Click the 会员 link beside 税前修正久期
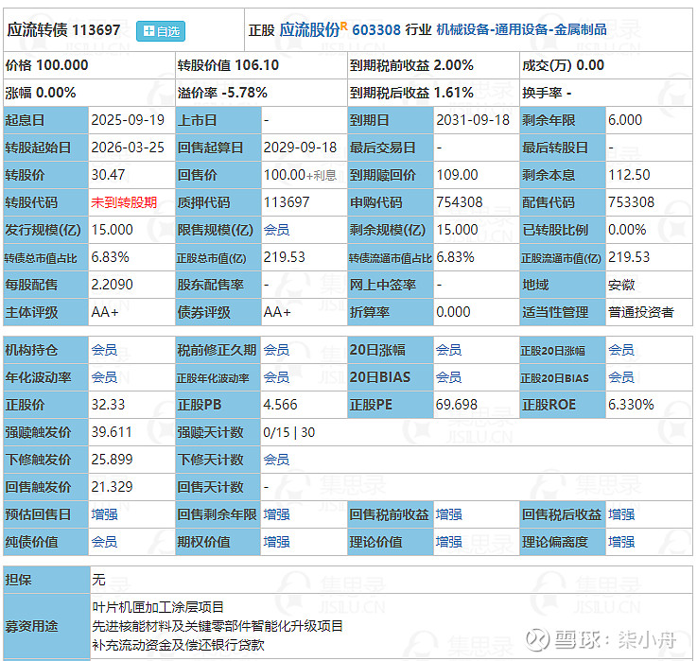 point(276,350)
